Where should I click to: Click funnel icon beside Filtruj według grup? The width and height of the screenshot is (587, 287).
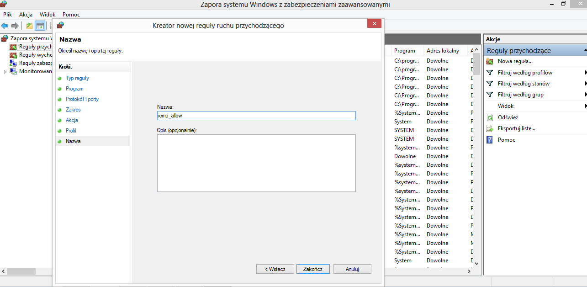point(490,95)
